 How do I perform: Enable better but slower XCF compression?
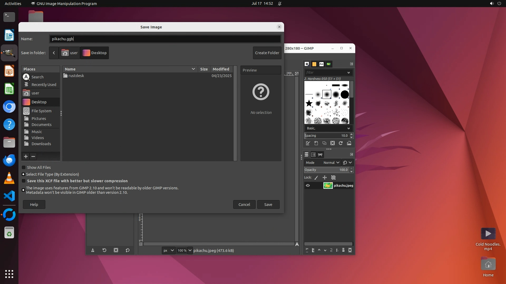[24, 181]
